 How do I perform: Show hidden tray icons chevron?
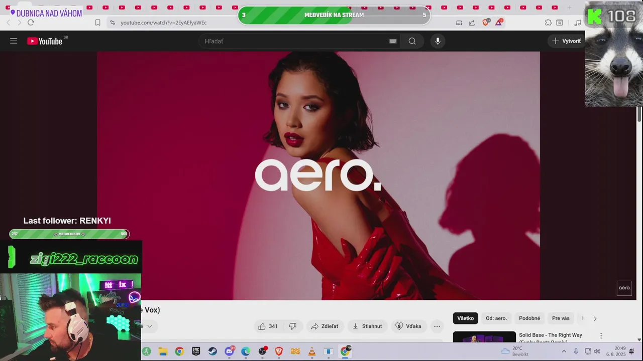click(x=564, y=351)
